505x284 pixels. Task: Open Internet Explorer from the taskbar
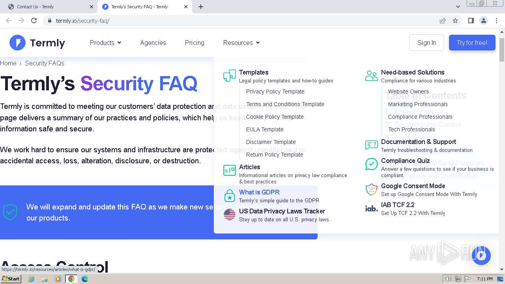[x=32, y=279]
